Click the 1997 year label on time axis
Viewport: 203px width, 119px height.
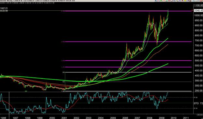click(x=15, y=118)
